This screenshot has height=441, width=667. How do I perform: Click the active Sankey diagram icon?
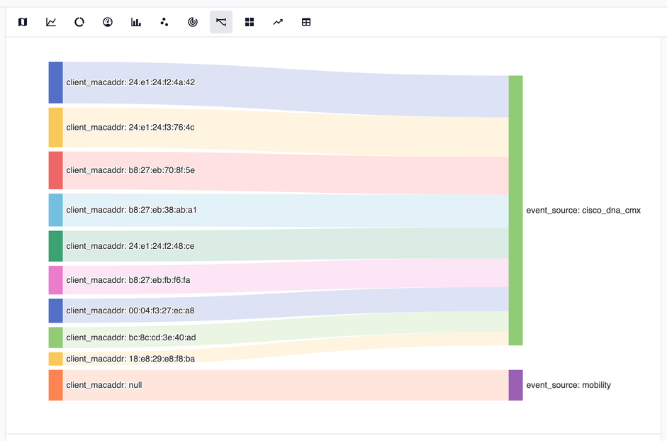click(221, 22)
